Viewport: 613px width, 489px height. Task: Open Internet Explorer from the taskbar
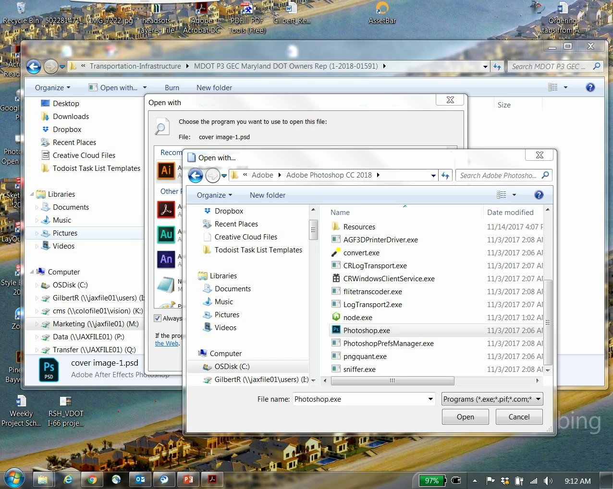click(x=68, y=479)
